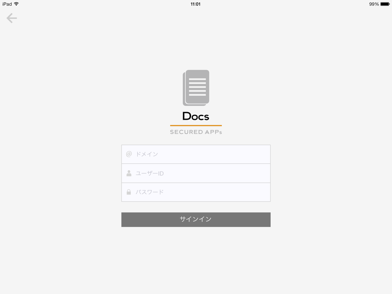Focus the ドメイン input field
The image size is (392, 294).
[196, 154]
